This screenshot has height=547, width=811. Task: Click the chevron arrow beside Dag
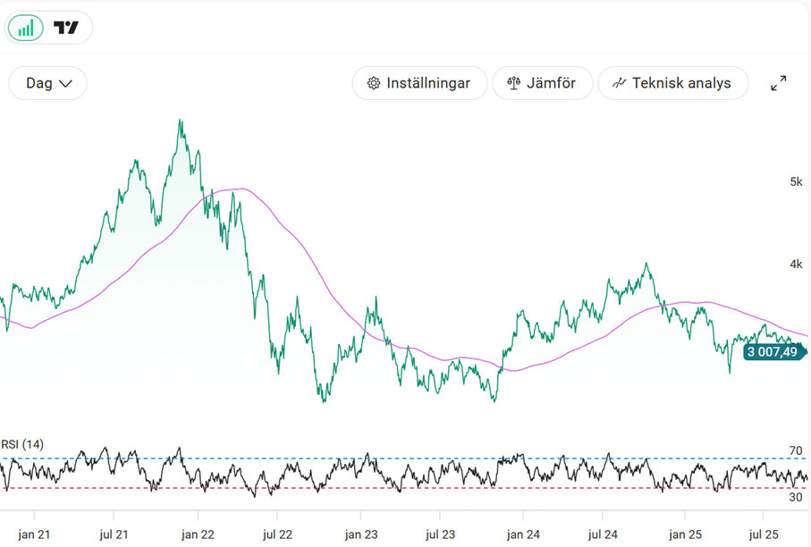(65, 83)
